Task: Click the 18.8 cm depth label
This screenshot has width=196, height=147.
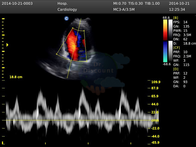Action: click(x=16, y=77)
